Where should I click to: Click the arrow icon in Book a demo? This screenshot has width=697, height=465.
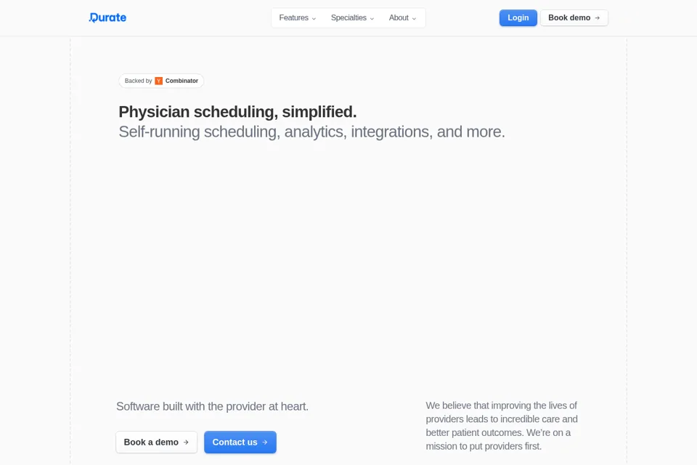(186, 442)
